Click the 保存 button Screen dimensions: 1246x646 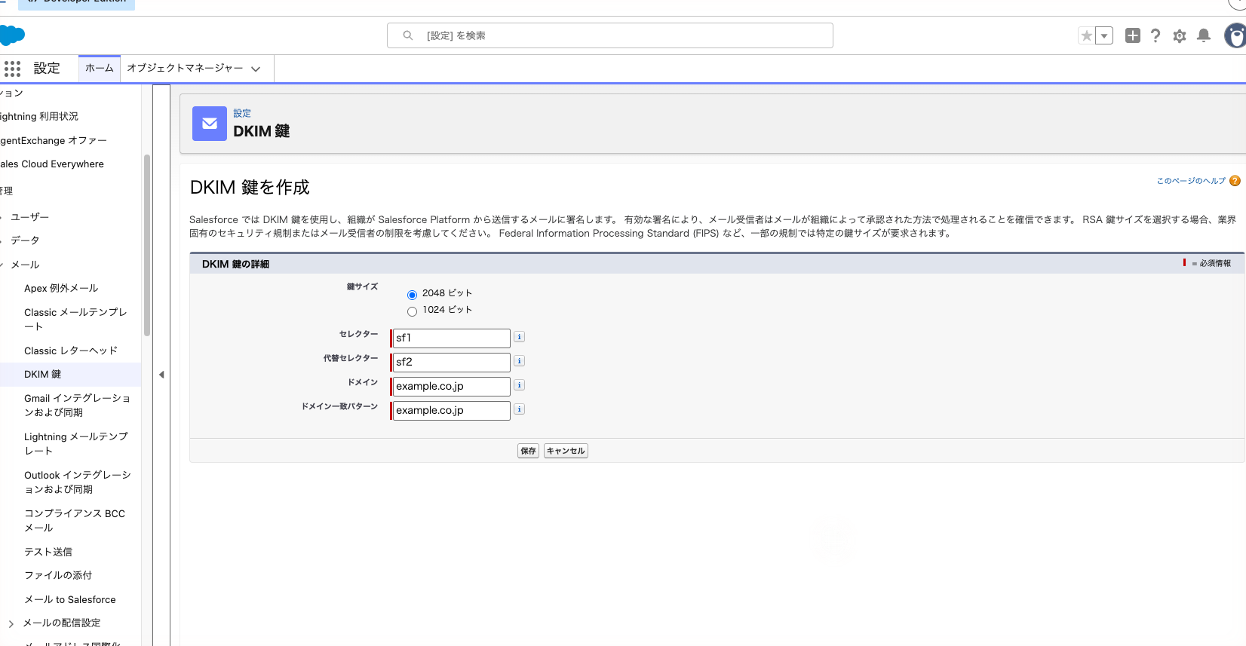[x=528, y=451]
